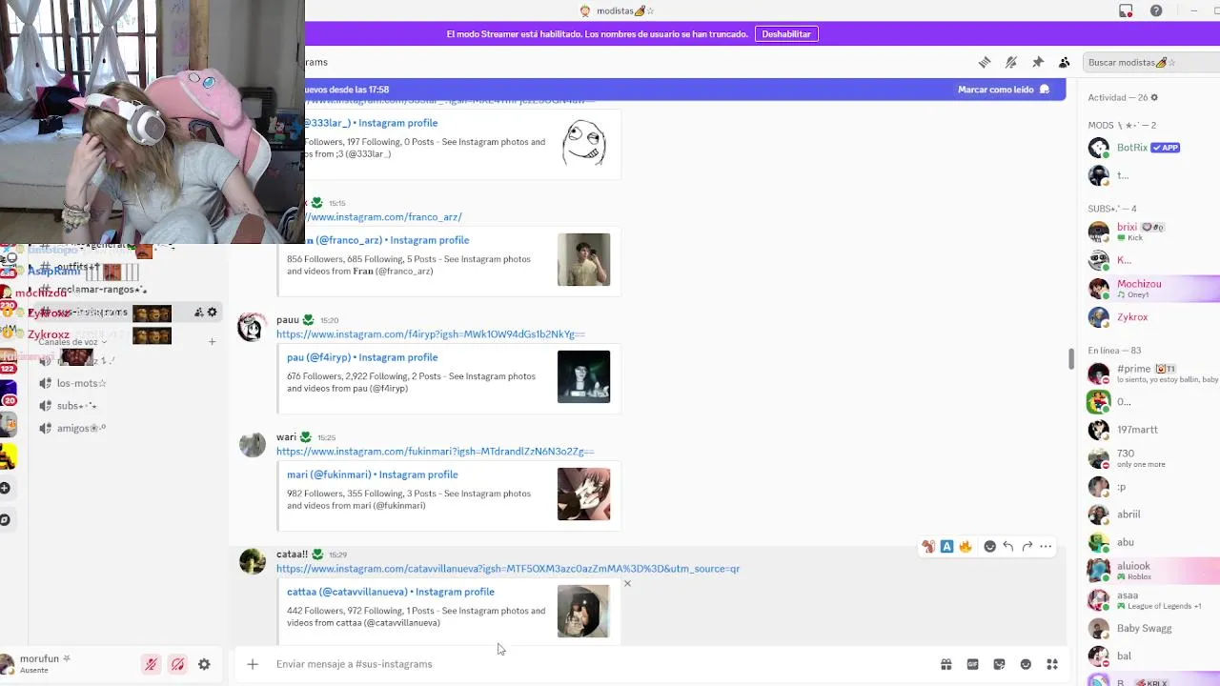Click embed title mari (@fukinmari) Instagram profile
The height and width of the screenshot is (686, 1220).
(373, 474)
